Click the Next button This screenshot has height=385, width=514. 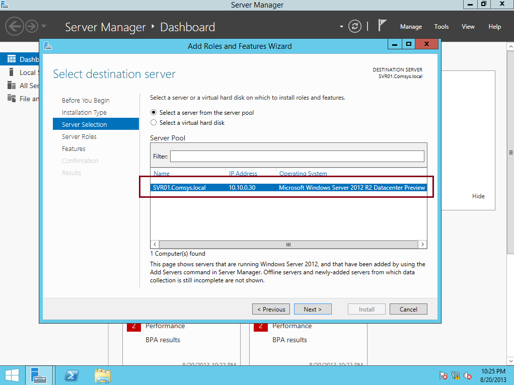pos(313,310)
